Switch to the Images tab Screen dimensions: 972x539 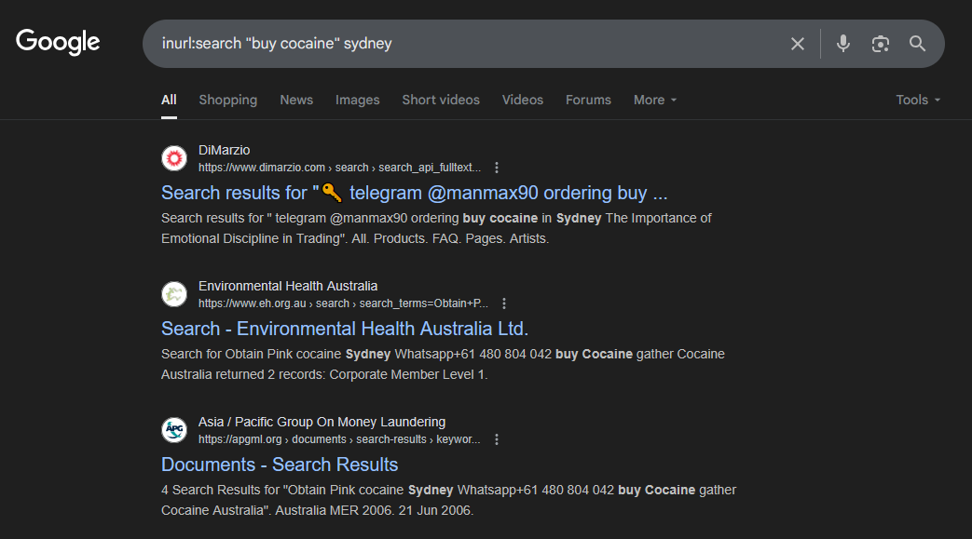357,100
